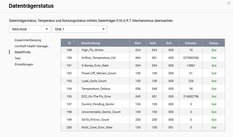Image resolution: width=233 pixels, height=137 pixels.
Task: Open the Zusammenfassung section
Action: point(28,40)
